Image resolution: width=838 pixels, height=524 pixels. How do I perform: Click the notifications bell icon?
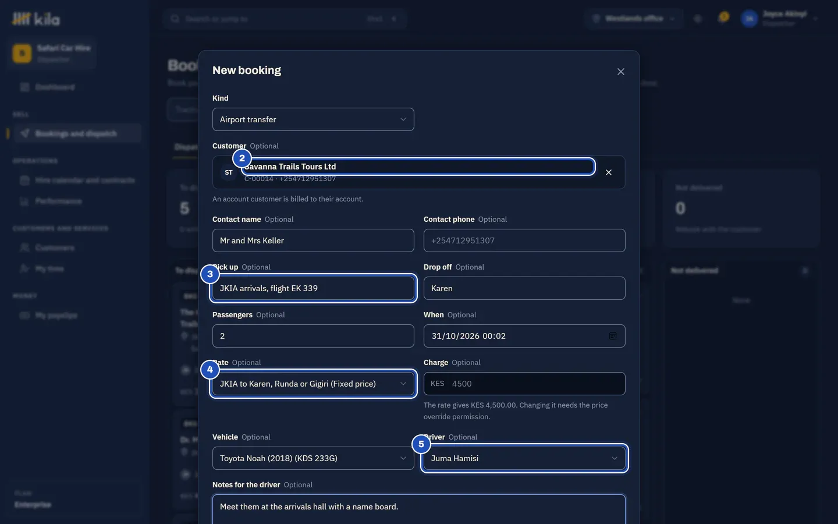pos(723,18)
